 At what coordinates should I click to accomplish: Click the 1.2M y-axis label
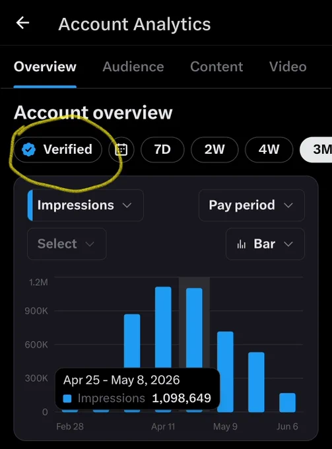point(38,283)
